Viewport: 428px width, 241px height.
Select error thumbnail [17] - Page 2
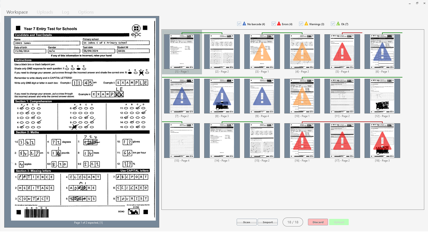tap(342, 141)
